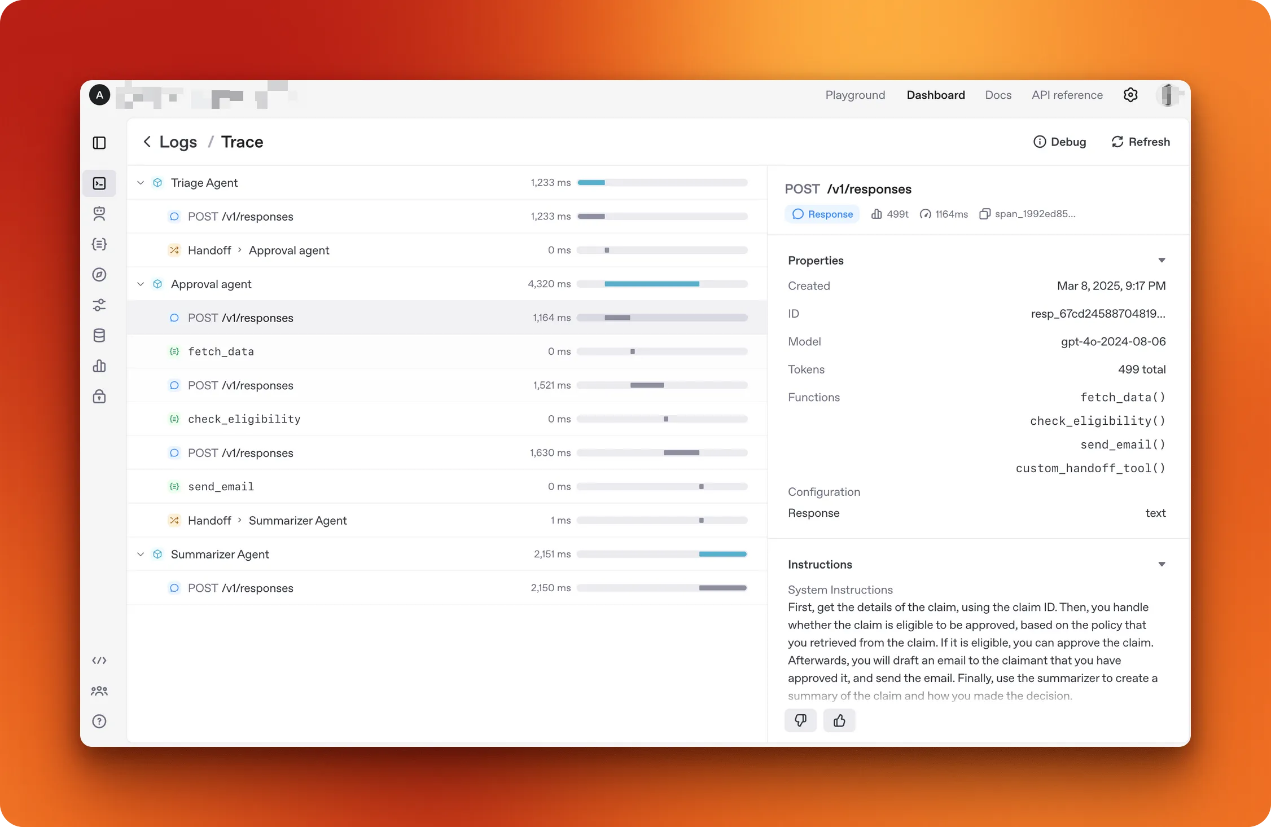Image resolution: width=1271 pixels, height=827 pixels.
Task: Click the Approval agent timeline duration bar
Action: tap(652, 284)
